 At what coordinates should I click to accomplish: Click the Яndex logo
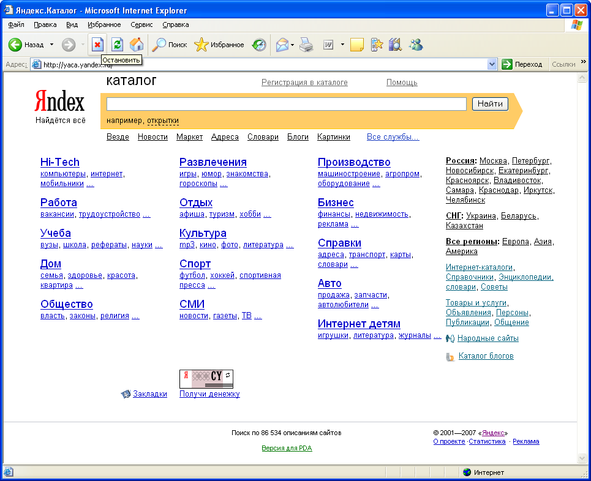(x=59, y=101)
